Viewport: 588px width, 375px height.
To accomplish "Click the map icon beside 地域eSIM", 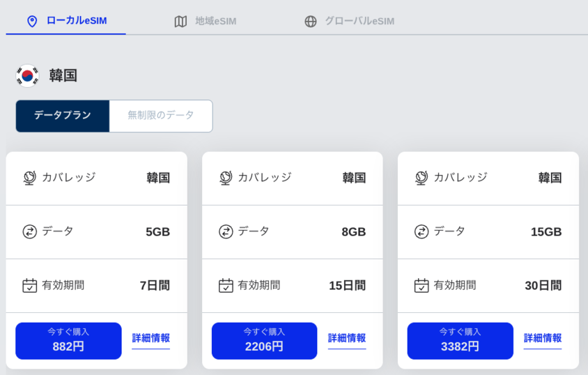I will click(180, 22).
